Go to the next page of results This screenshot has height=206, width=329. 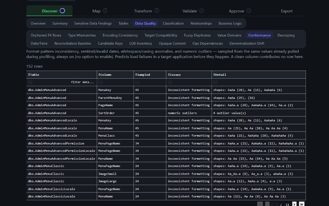point(294,204)
